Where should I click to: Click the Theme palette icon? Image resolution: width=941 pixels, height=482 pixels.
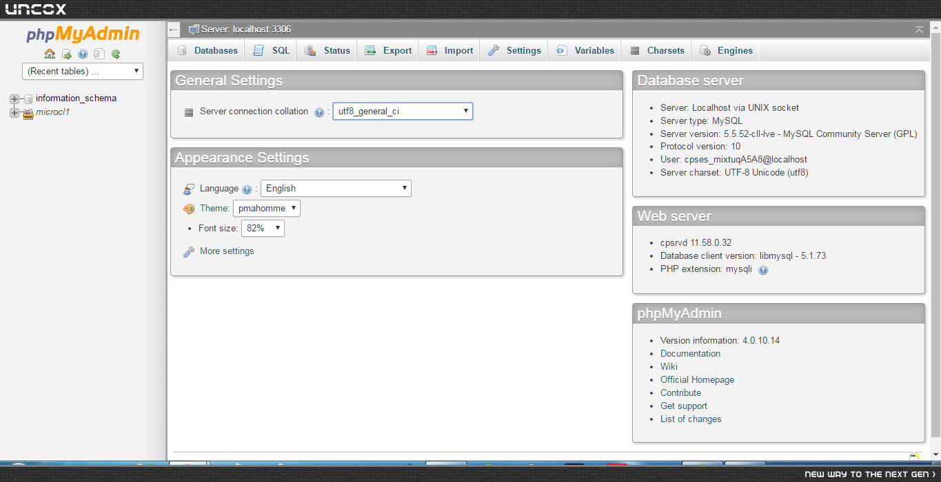tap(189, 209)
